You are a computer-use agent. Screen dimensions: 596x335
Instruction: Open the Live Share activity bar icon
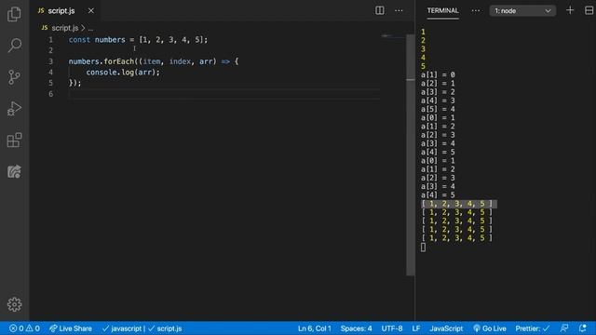(x=14, y=171)
